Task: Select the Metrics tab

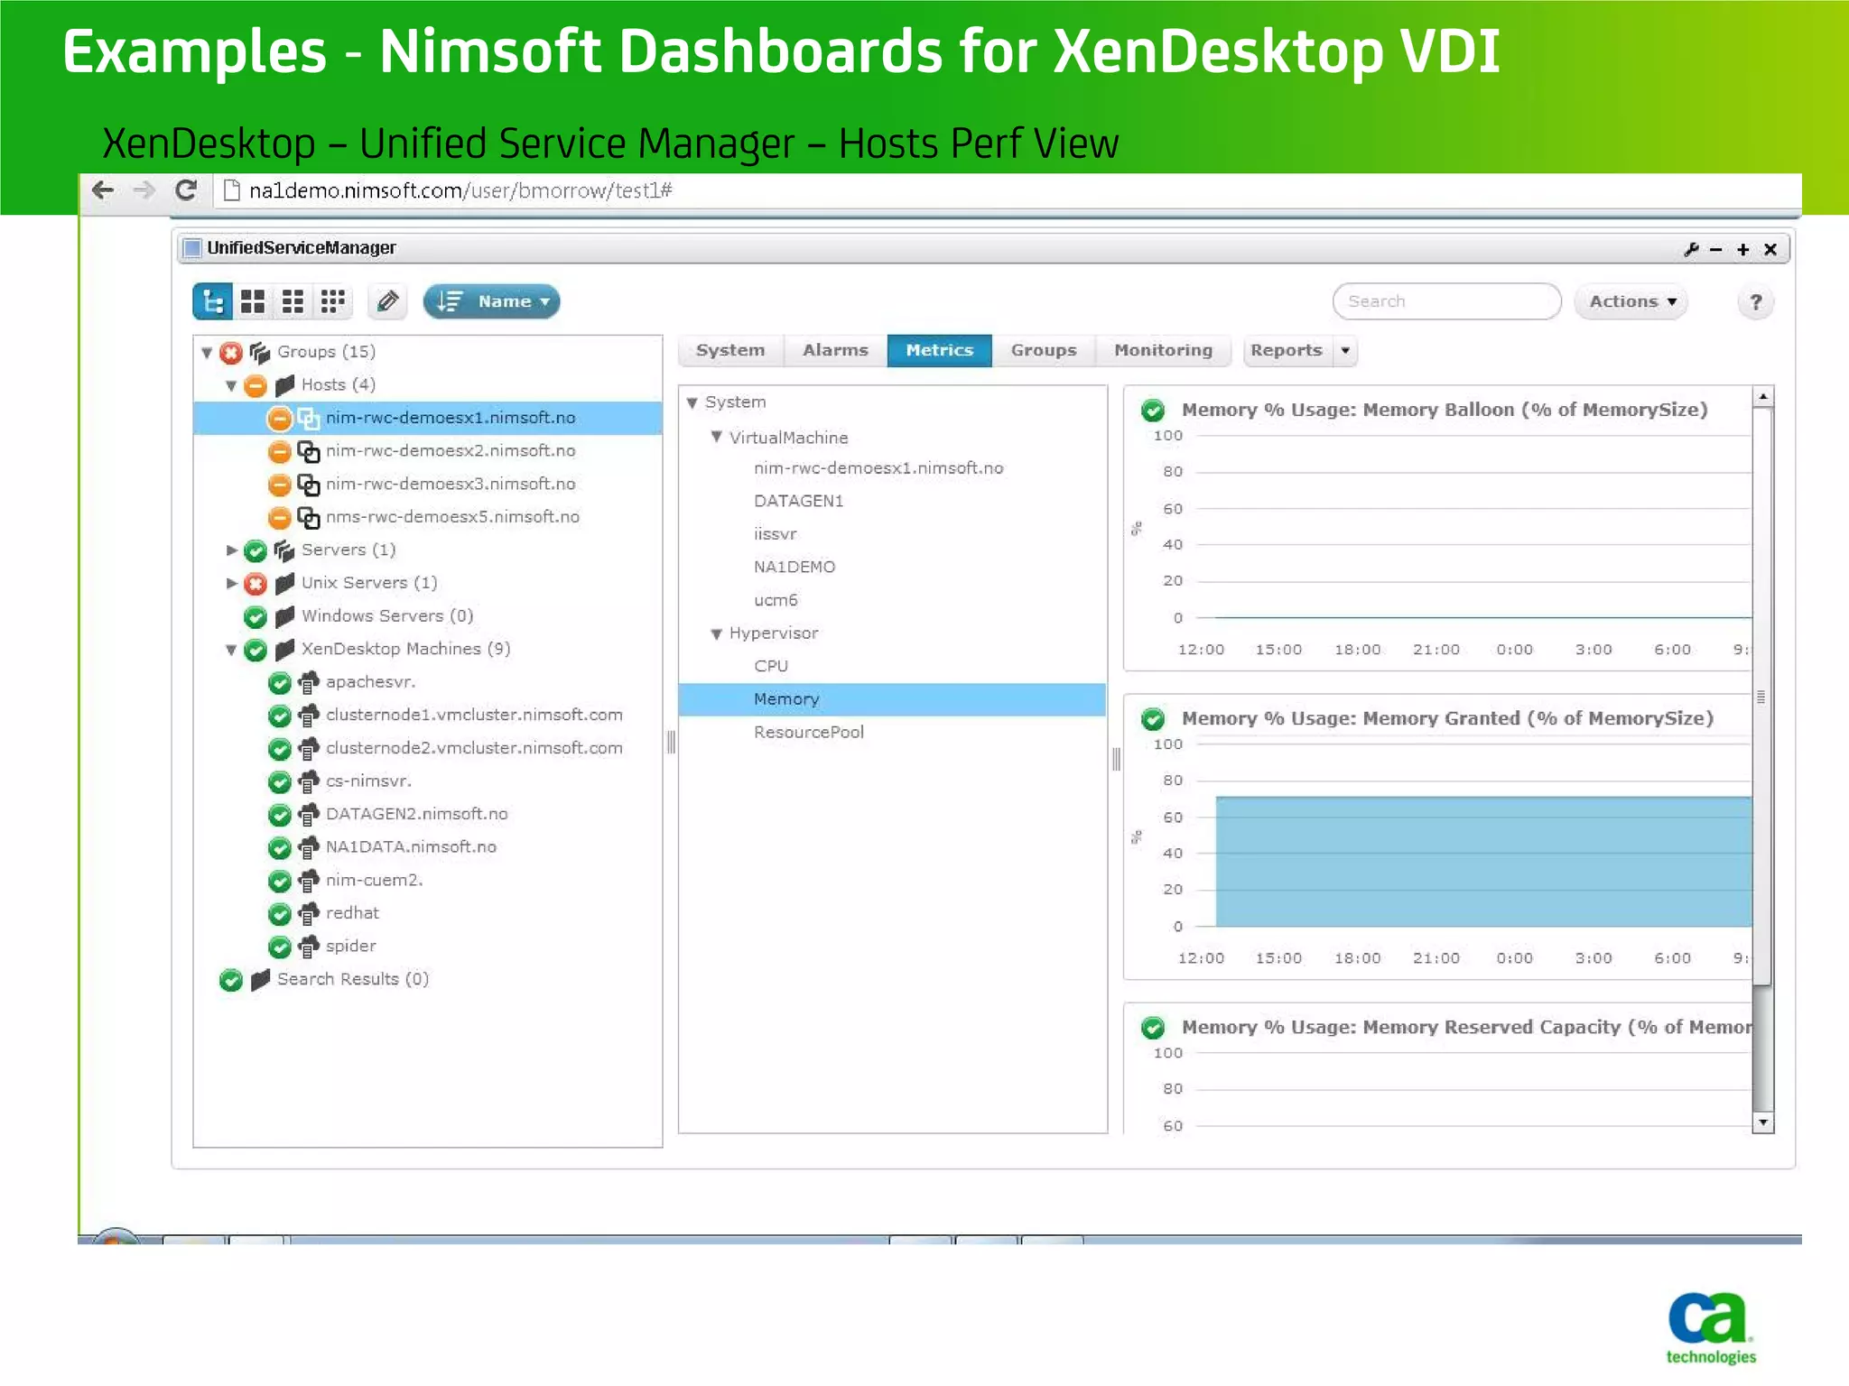Action: (939, 350)
